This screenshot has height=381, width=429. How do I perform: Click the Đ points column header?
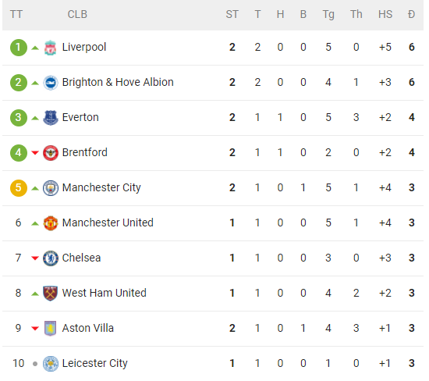pos(411,14)
